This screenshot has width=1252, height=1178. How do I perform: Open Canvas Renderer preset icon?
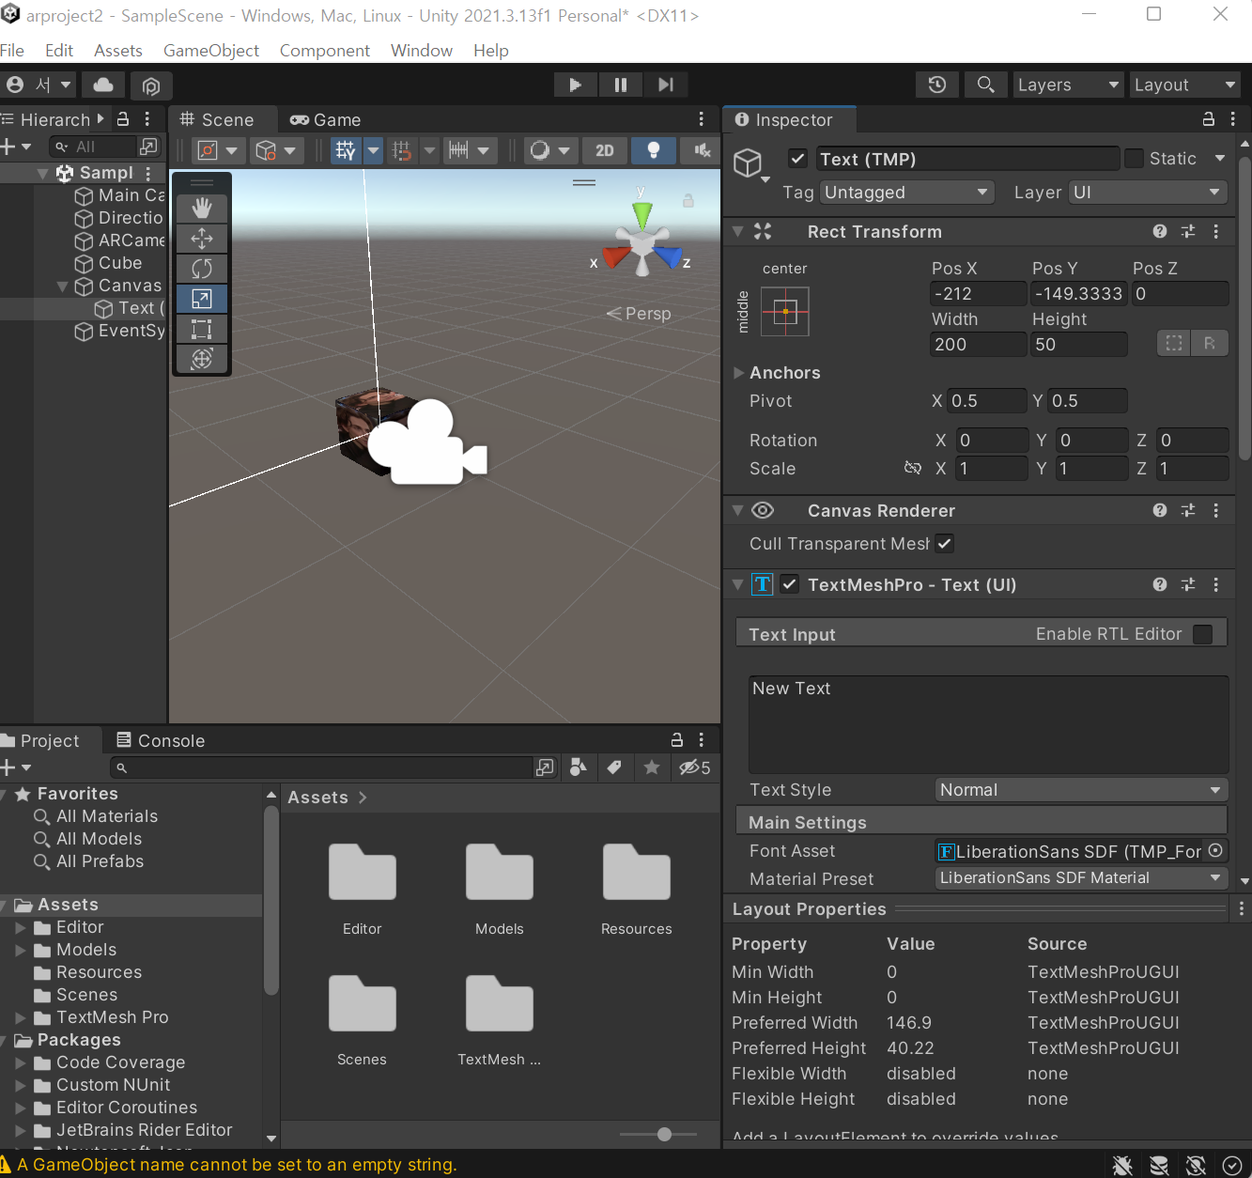pyautogui.click(x=1188, y=510)
